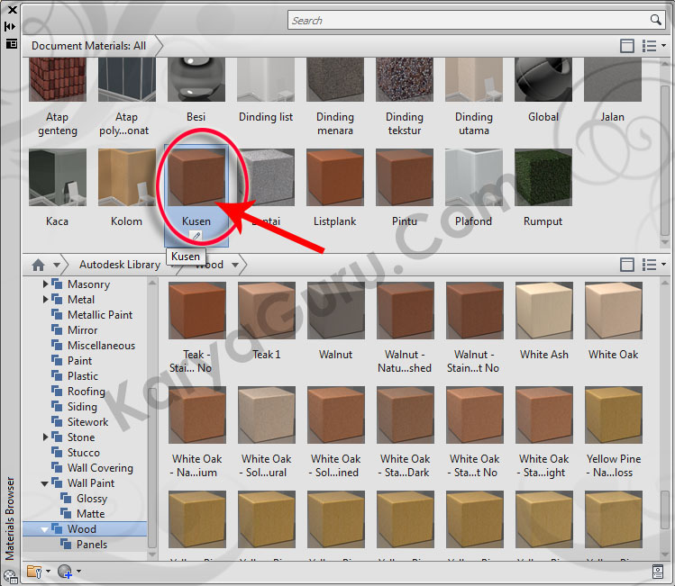Expand the Stone category in library tree
Image resolution: width=675 pixels, height=586 pixels.
[x=47, y=437]
